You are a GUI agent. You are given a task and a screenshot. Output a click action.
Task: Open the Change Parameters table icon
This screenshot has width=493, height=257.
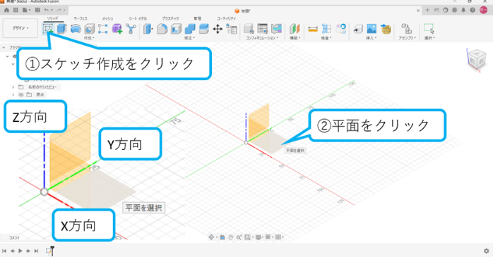pos(232,30)
